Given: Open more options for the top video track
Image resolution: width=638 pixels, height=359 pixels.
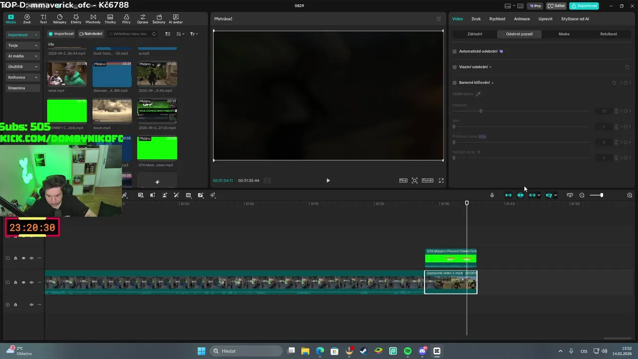Looking at the screenshot, I should [39, 258].
